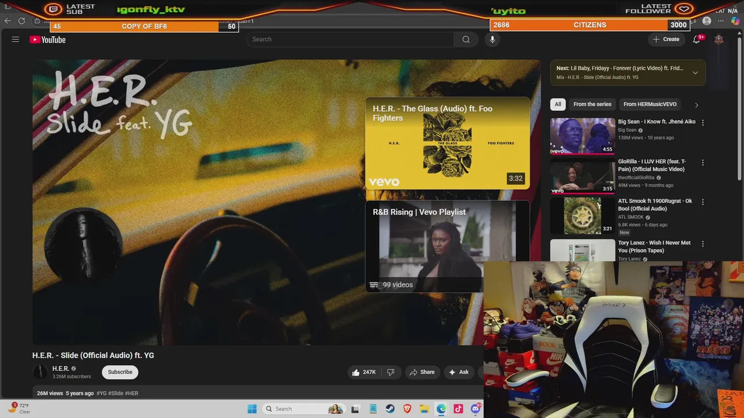Open The Glass (Audio) ft. Foo Fighters end card
Viewport: 744px width, 418px height.
click(448, 143)
